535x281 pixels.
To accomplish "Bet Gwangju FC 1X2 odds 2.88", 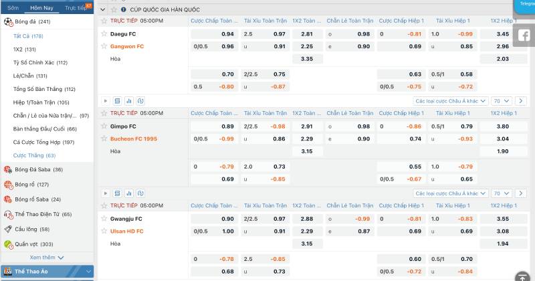I will (x=307, y=219).
